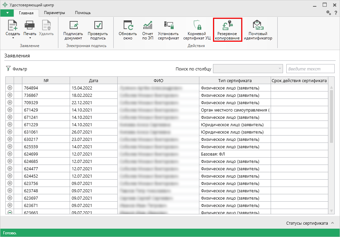This screenshot has height=237, width=340.
Task: Click Установить сертификат icon
Action: pyautogui.click(x=168, y=25)
